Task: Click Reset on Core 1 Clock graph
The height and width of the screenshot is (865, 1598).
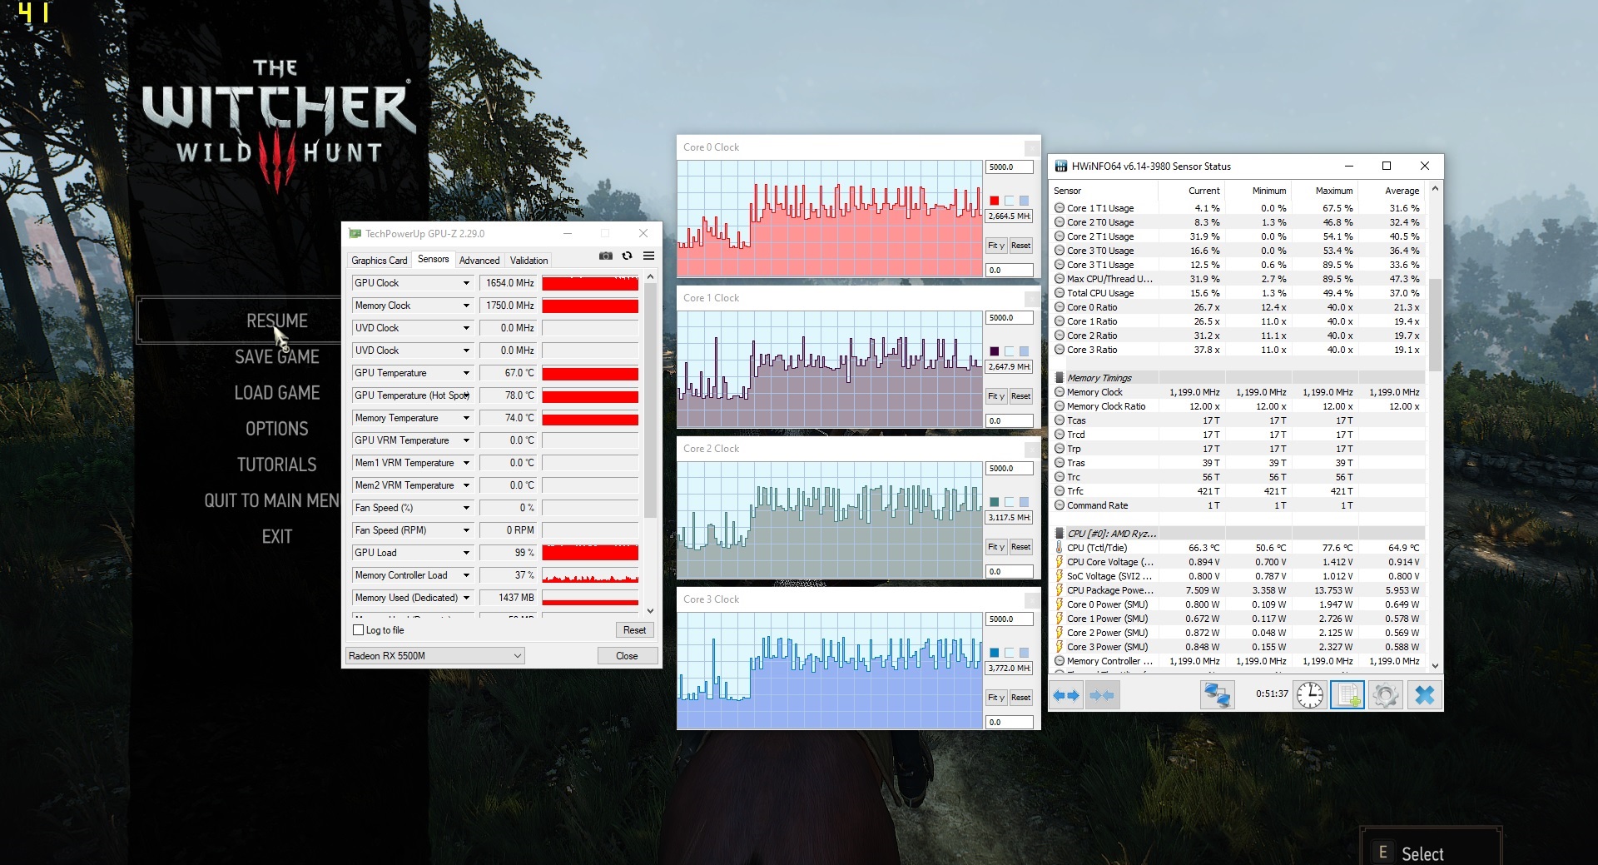Action: (1020, 396)
